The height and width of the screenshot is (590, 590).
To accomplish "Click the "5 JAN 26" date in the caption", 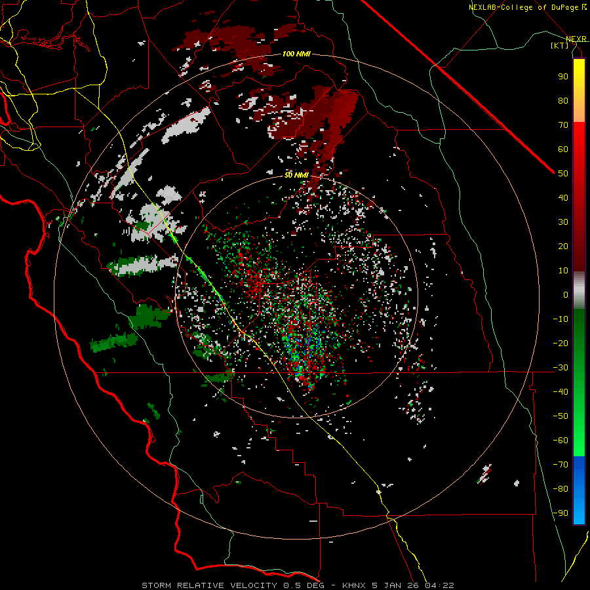I will (x=396, y=585).
